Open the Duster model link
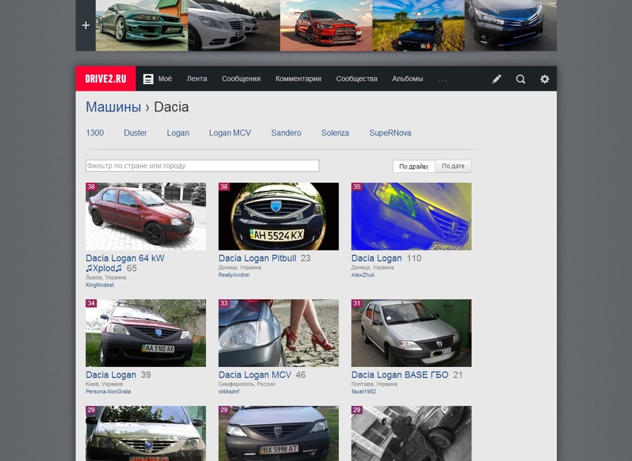This screenshot has height=461, width=632. [x=135, y=133]
